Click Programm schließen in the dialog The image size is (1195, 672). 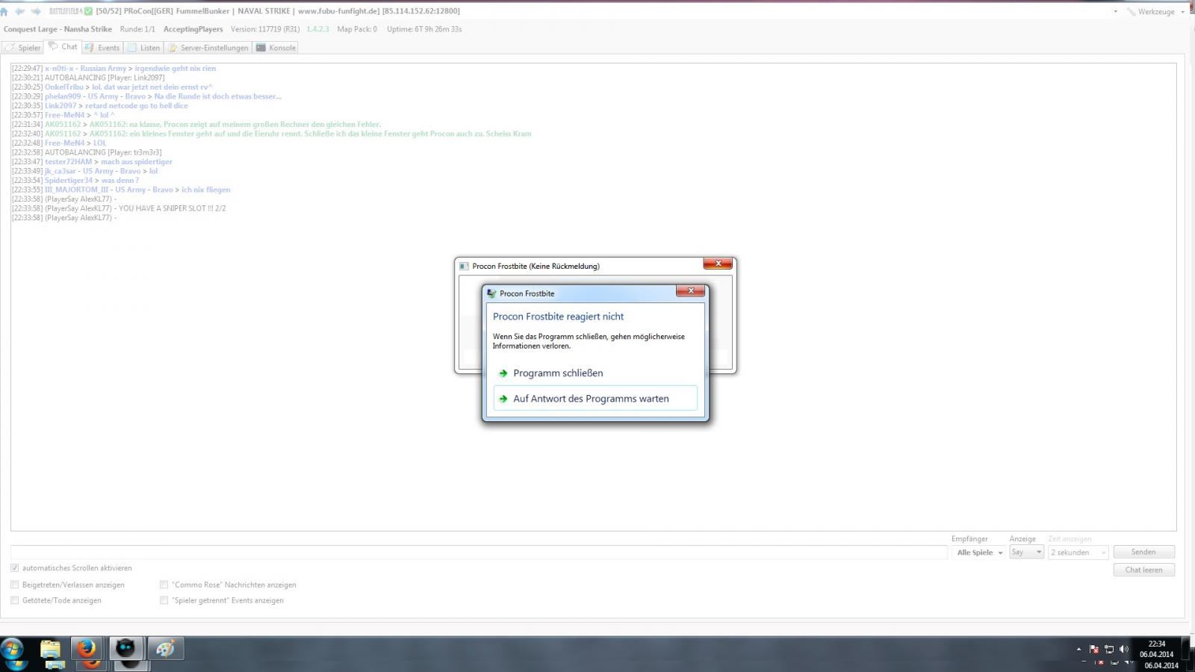(595, 373)
